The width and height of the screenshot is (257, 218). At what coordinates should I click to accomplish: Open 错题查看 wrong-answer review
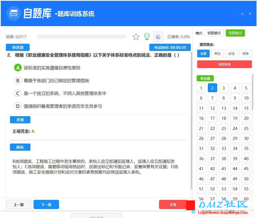click(x=224, y=64)
